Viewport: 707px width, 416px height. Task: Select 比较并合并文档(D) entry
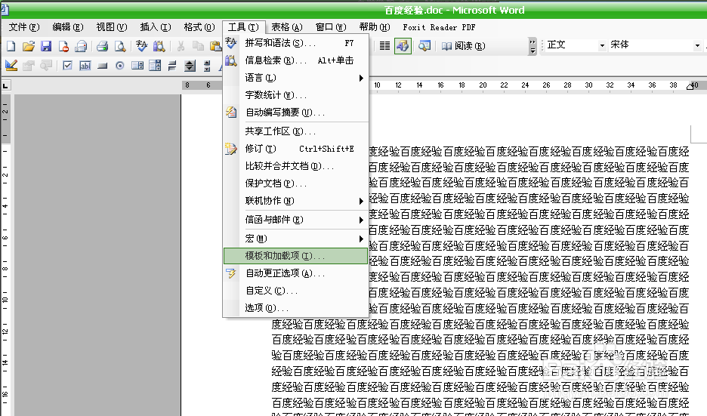click(295, 166)
